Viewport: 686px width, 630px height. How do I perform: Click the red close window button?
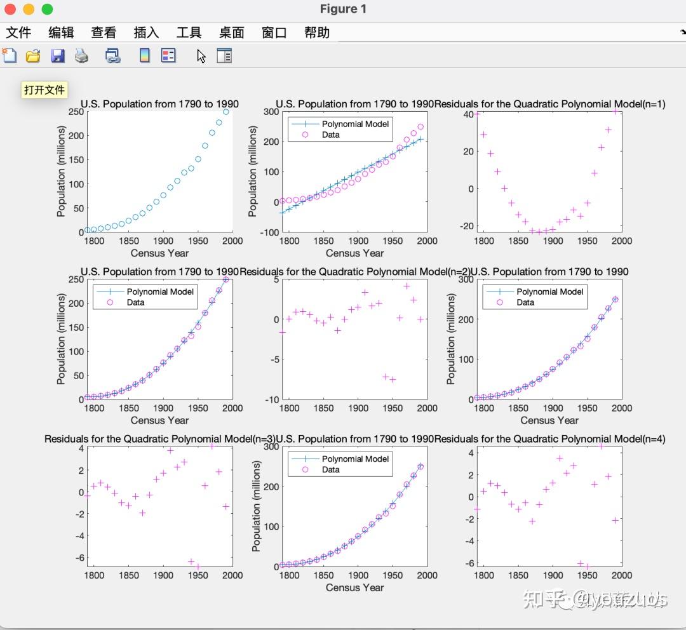click(x=10, y=9)
